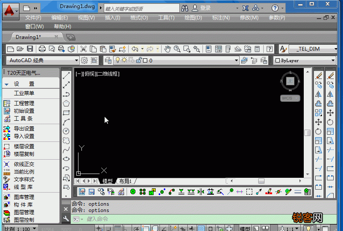The width and height of the screenshot is (343, 231).
Task: Toggle grid display in status bar
Action: point(118,228)
